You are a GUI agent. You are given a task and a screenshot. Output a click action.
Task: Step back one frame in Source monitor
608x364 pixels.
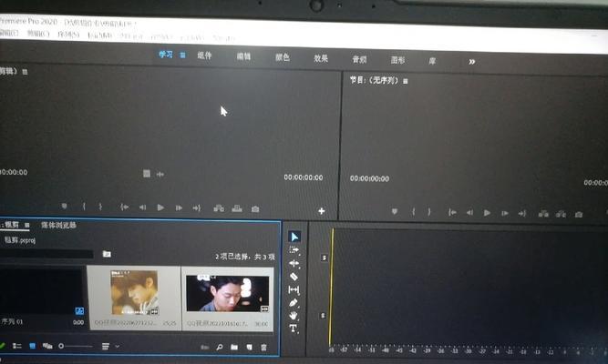tap(142, 207)
